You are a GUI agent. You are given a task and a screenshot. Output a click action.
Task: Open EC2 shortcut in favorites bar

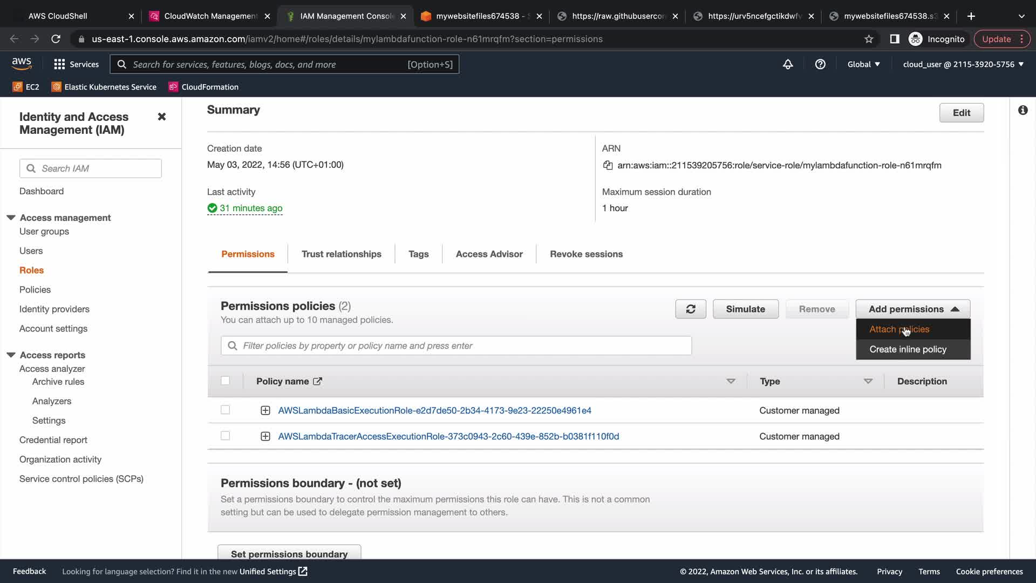(x=26, y=87)
